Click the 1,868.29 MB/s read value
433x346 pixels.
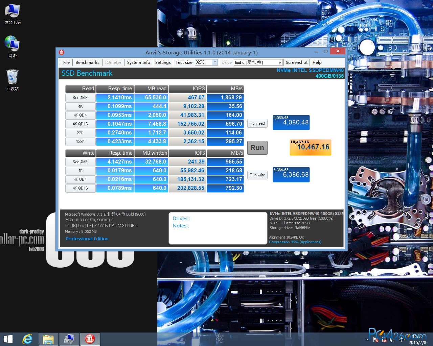coord(225,97)
